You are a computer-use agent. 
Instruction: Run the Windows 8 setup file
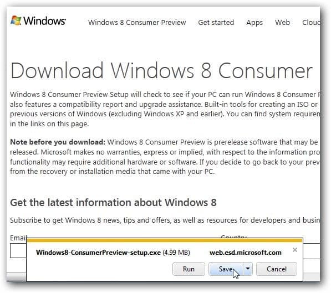tap(189, 269)
